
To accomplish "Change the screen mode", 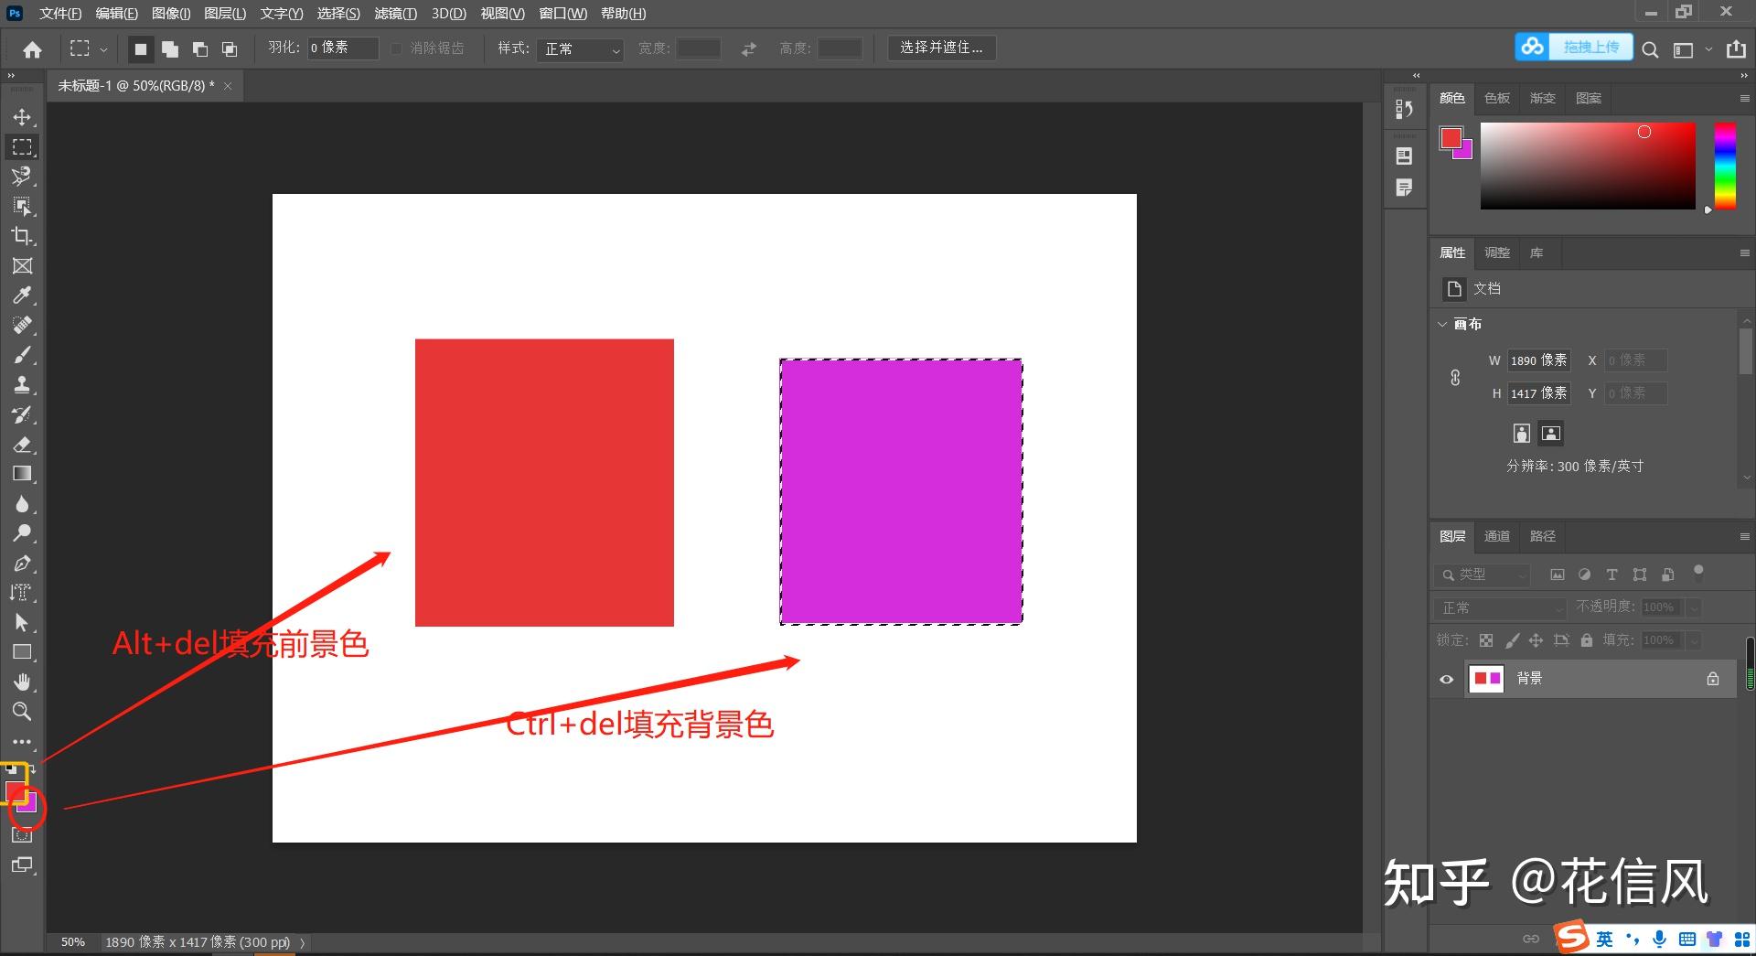I will pos(22,865).
